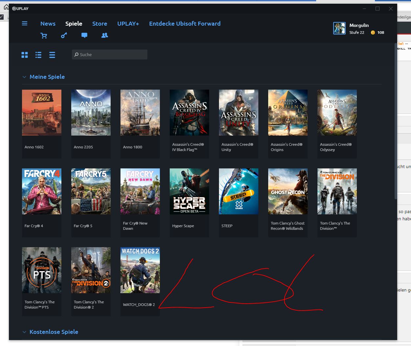
Task: Click the home icon in background browser
Action: pyautogui.click(x=6, y=7)
